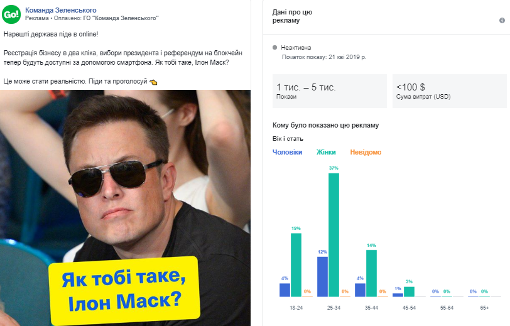
Task: Click the grey Неактивна status dot
Action: pos(275,47)
